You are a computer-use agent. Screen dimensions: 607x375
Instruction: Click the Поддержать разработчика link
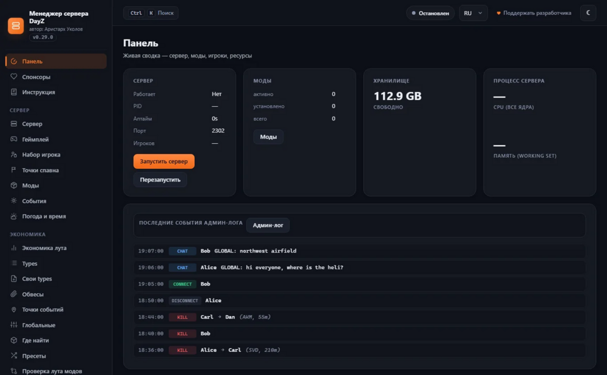pyautogui.click(x=534, y=13)
